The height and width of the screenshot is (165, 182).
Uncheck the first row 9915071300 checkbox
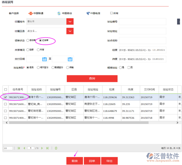(5, 97)
